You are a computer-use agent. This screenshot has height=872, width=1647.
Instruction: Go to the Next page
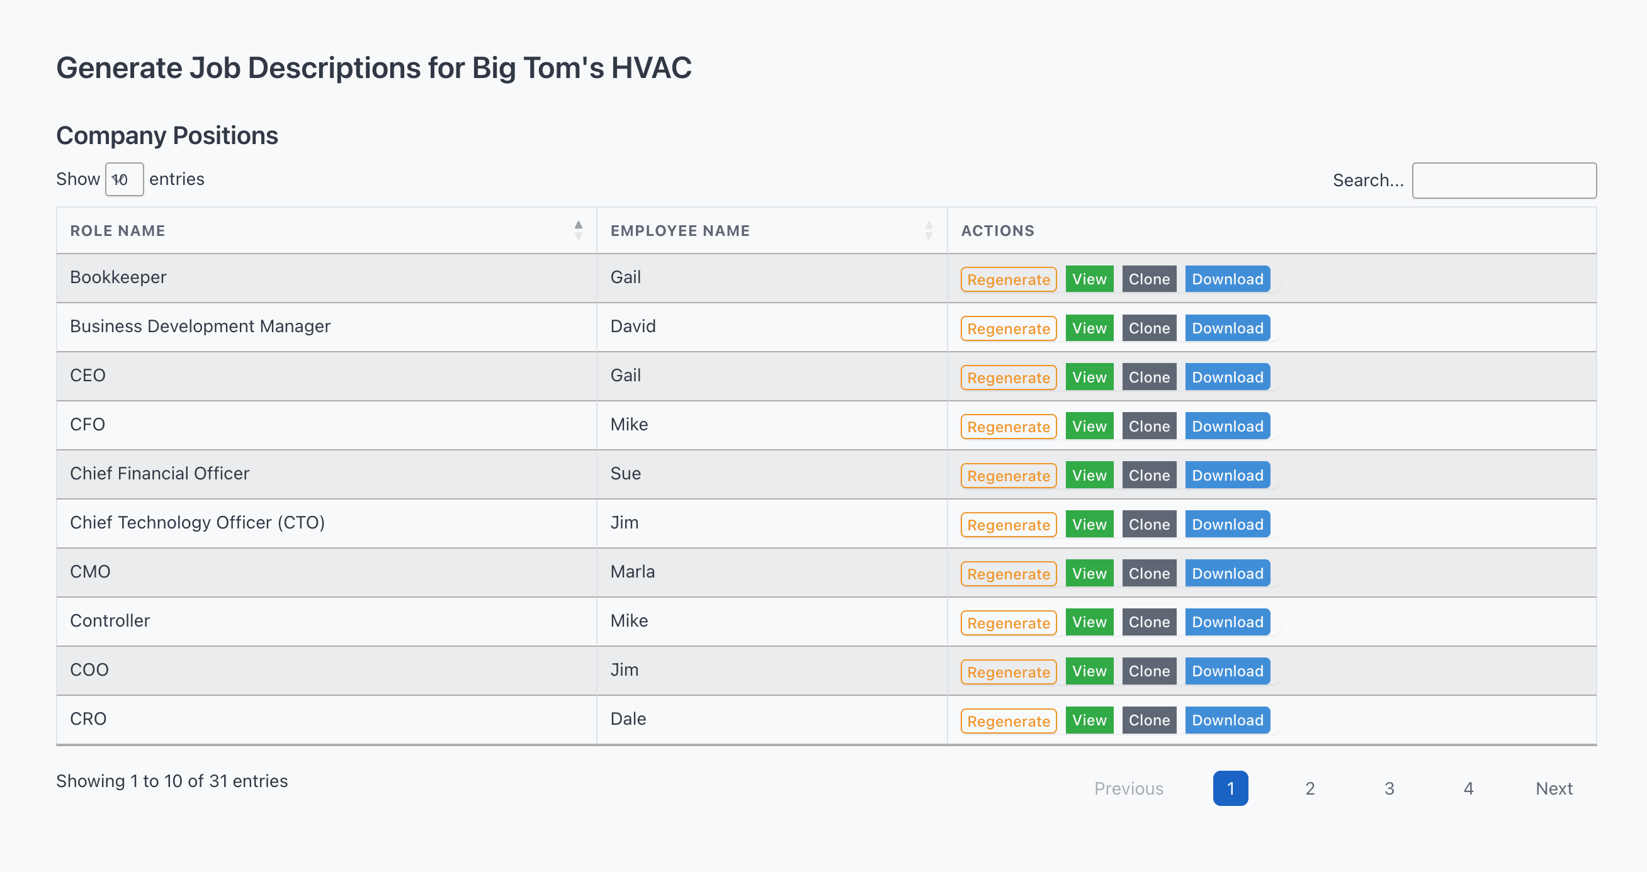pos(1554,788)
